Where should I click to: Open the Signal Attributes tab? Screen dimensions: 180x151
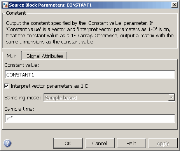(45, 56)
